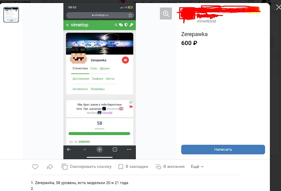281x191 pixels.
Task: Share the item using arrow icon
Action: (x=50, y=167)
